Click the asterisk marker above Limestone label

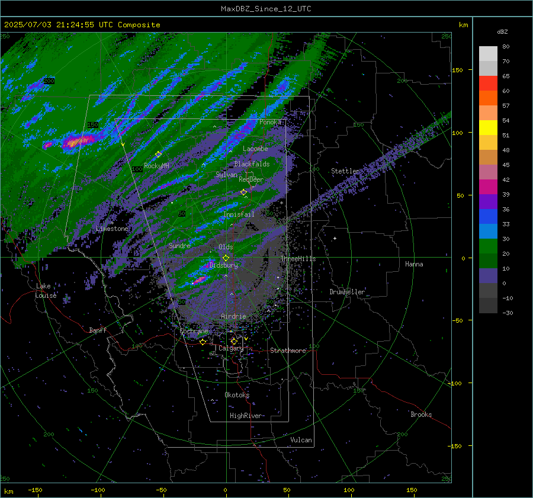112,223
